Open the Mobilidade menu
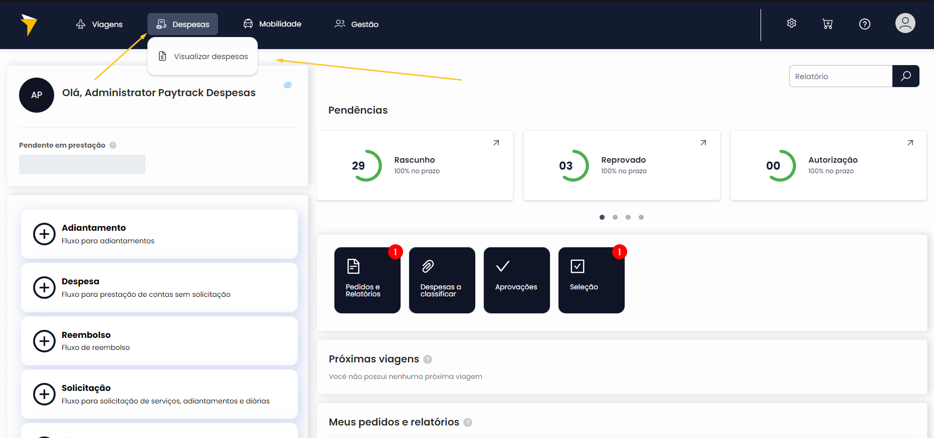This screenshot has width=934, height=438. point(272,24)
